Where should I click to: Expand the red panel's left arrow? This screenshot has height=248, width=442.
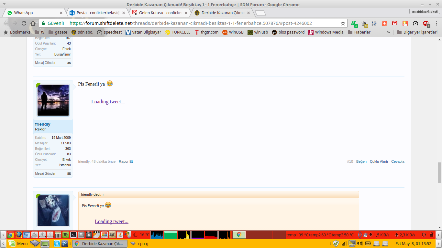(x=3, y=235)
